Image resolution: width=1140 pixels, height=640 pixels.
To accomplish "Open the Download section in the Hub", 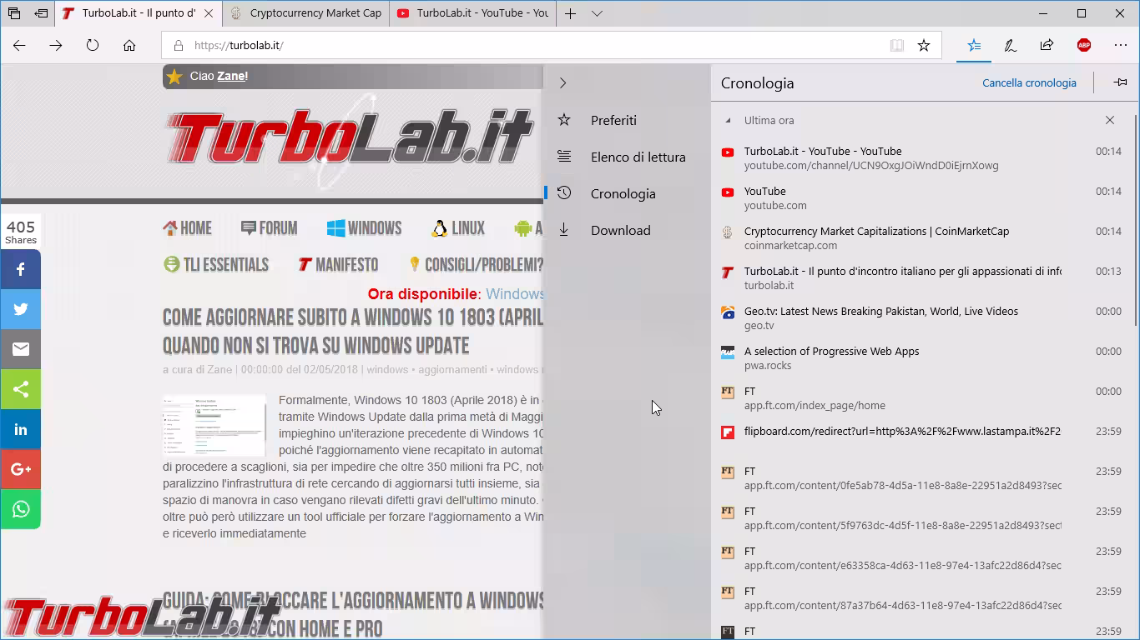I will click(x=626, y=230).
